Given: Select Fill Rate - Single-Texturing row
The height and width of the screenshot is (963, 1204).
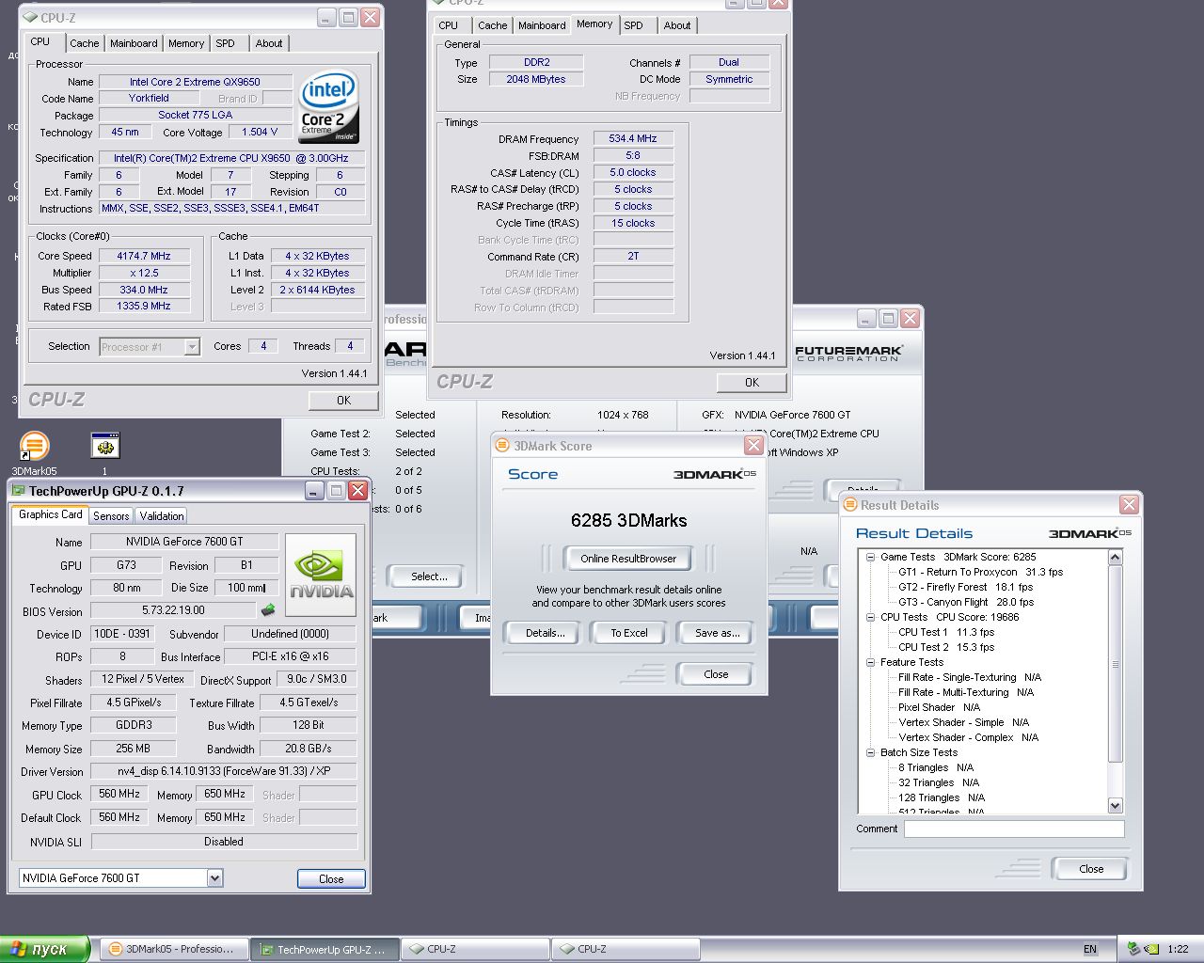Looking at the screenshot, I should click(x=970, y=677).
